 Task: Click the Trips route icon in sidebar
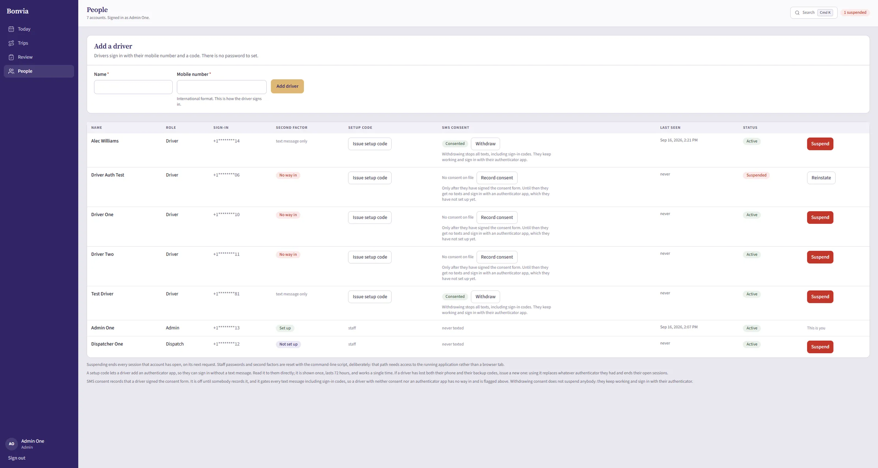point(11,43)
